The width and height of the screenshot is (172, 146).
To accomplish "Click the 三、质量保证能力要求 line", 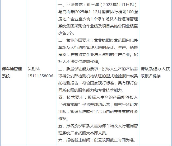I will click(x=98, y=69).
